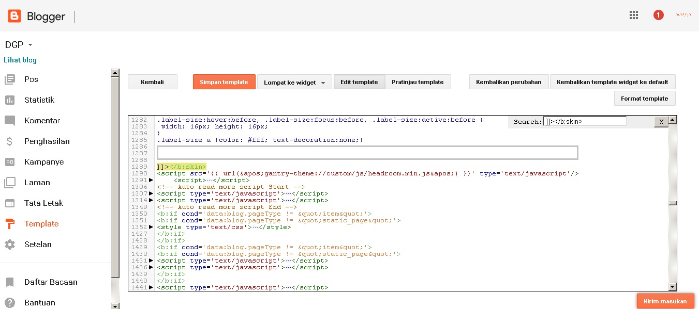Viewport: 699px width, 309px height.
Task: Click Kembalikan template widget ke default
Action: (x=613, y=82)
